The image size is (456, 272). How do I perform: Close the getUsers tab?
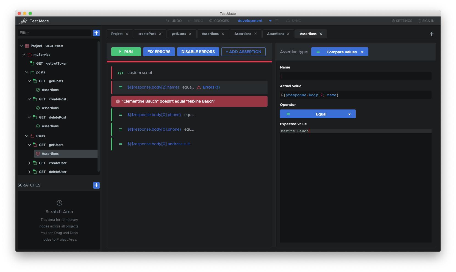click(x=190, y=34)
